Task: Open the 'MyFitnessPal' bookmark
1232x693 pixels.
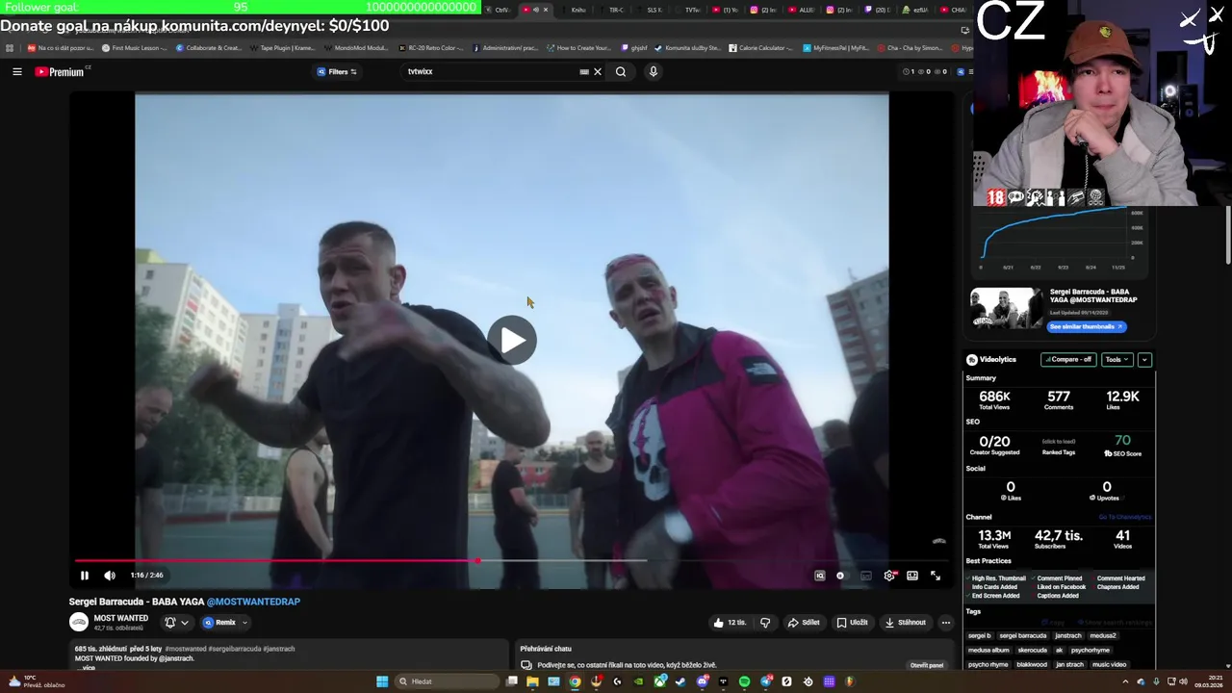Action: (x=836, y=47)
